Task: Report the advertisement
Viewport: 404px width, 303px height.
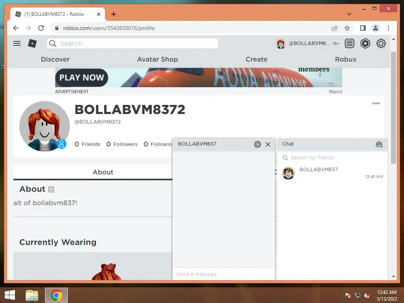Action: coord(335,92)
